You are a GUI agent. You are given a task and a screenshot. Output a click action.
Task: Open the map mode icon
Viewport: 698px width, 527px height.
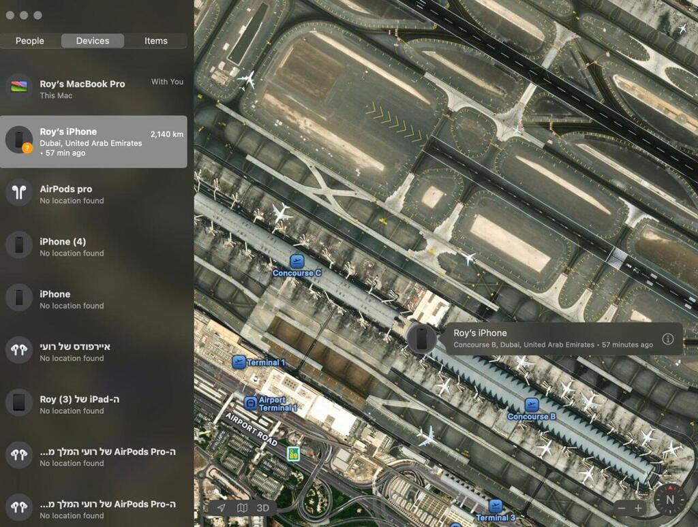(241, 507)
